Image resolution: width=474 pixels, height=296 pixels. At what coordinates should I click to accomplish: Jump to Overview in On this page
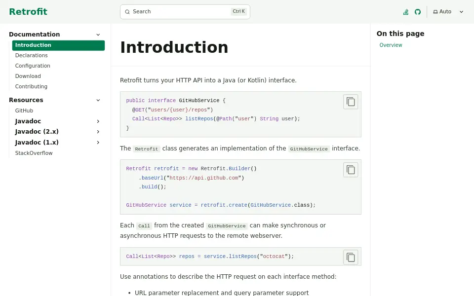pyautogui.click(x=391, y=45)
